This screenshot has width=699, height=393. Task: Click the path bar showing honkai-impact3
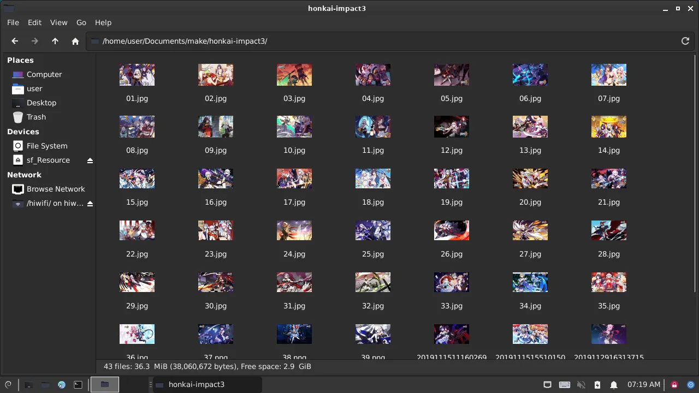coord(382,41)
